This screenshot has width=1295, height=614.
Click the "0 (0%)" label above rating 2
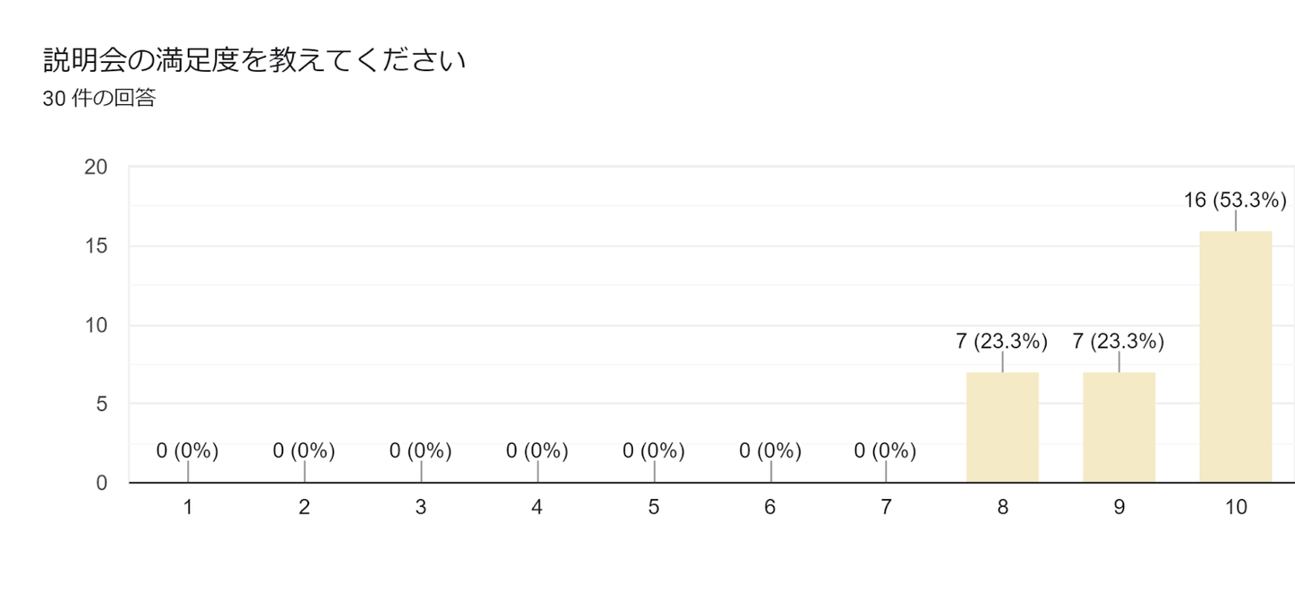304,451
